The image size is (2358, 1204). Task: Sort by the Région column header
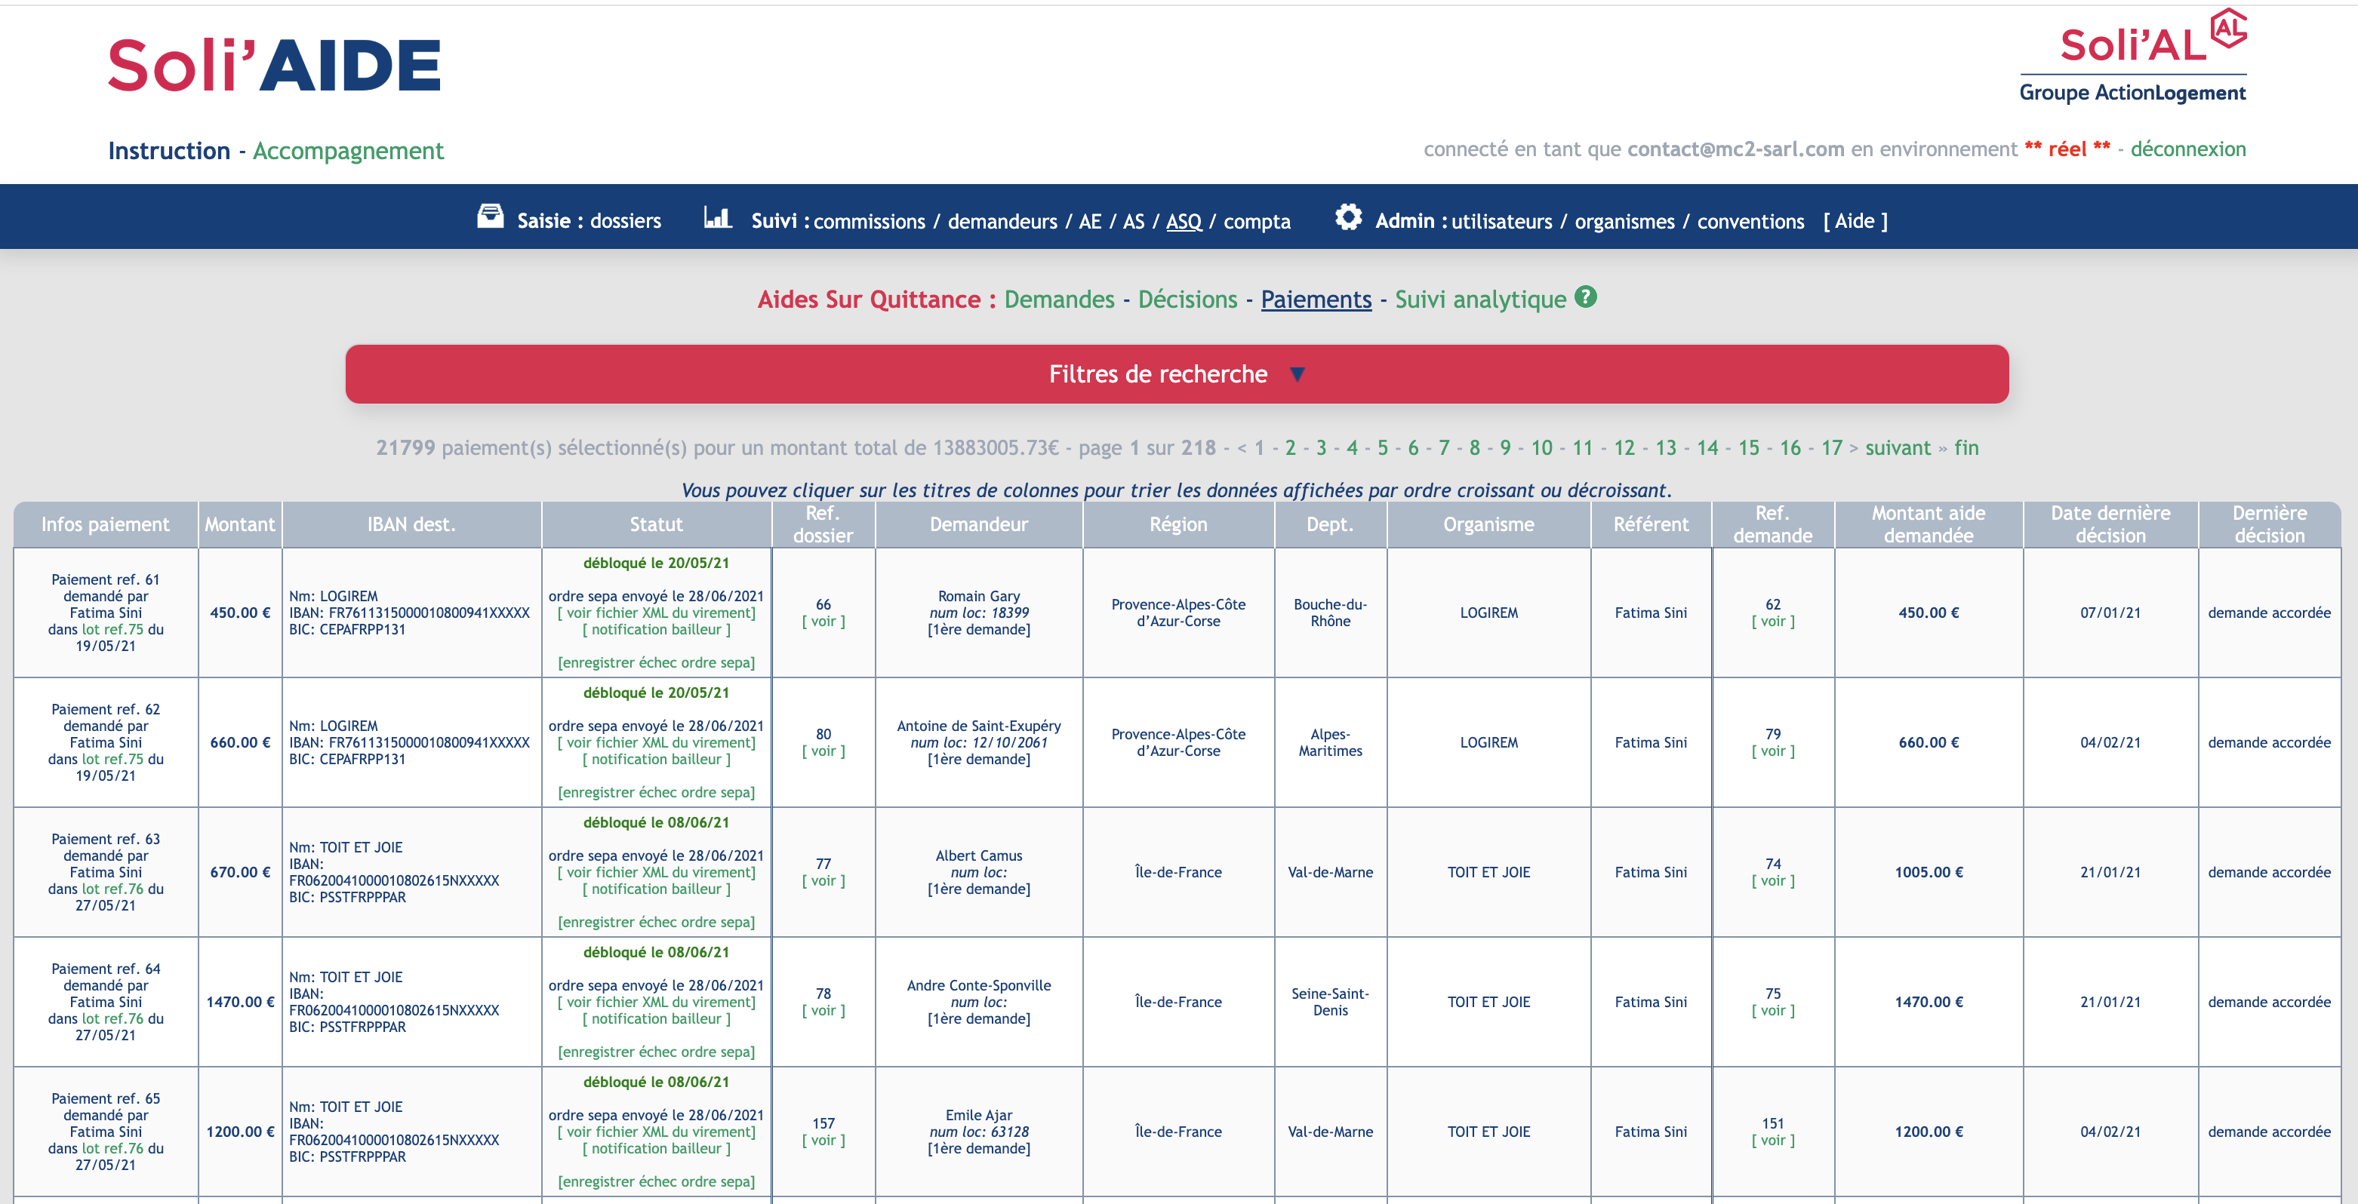point(1178,524)
